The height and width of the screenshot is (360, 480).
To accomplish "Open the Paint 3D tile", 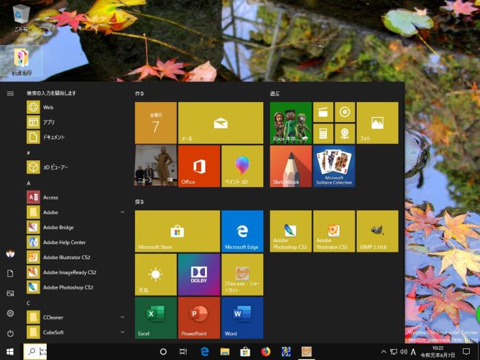I will click(242, 166).
